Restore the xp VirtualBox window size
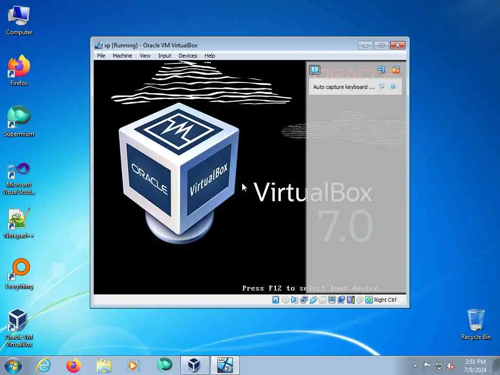This screenshot has width=500, height=375. pyautogui.click(x=381, y=45)
